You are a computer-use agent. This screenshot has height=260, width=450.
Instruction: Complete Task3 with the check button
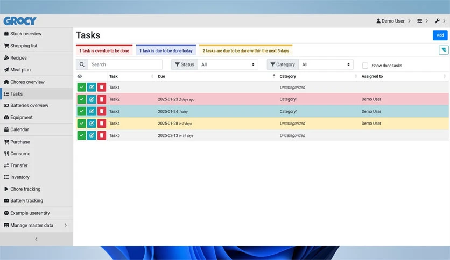click(81, 111)
